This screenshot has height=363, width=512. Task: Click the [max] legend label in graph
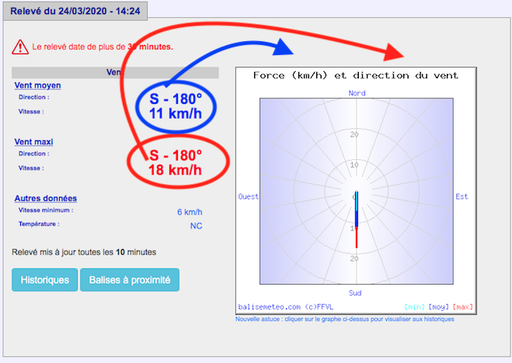tap(463, 307)
